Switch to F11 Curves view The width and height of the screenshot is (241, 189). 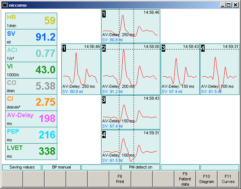[228, 179]
